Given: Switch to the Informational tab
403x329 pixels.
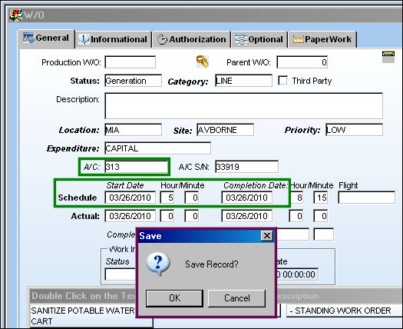Looking at the screenshot, I should click(113, 39).
